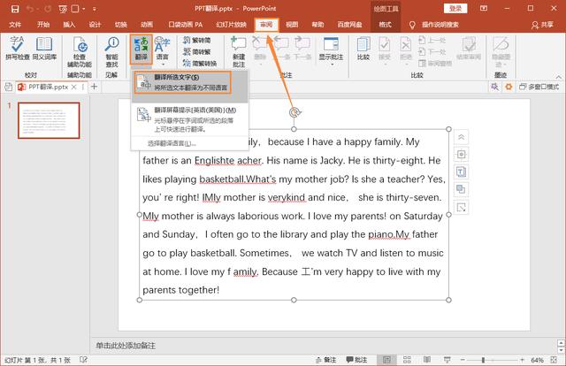Click the gear icon beside 多窗口模式
This screenshot has height=366, width=566.
coord(509,87)
